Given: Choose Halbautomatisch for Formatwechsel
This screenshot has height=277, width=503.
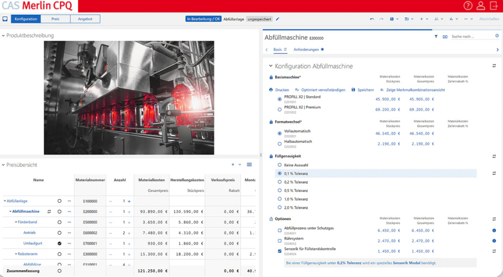Looking at the screenshot, I should click(279, 144).
